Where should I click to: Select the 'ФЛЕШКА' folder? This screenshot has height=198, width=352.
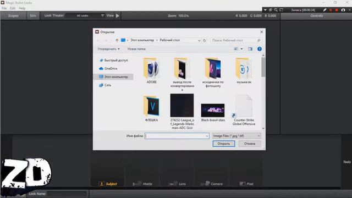click(152, 109)
